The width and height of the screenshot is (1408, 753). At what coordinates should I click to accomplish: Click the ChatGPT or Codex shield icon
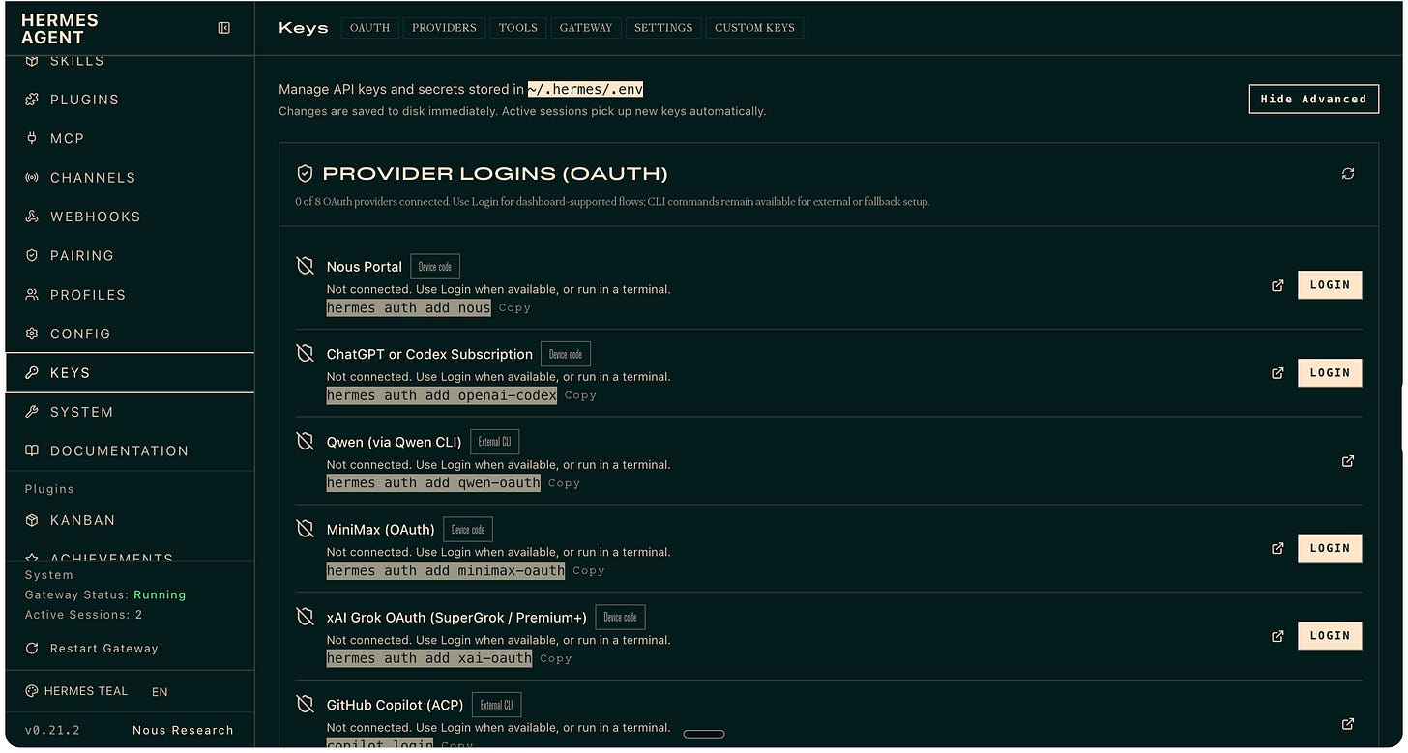pyautogui.click(x=305, y=354)
